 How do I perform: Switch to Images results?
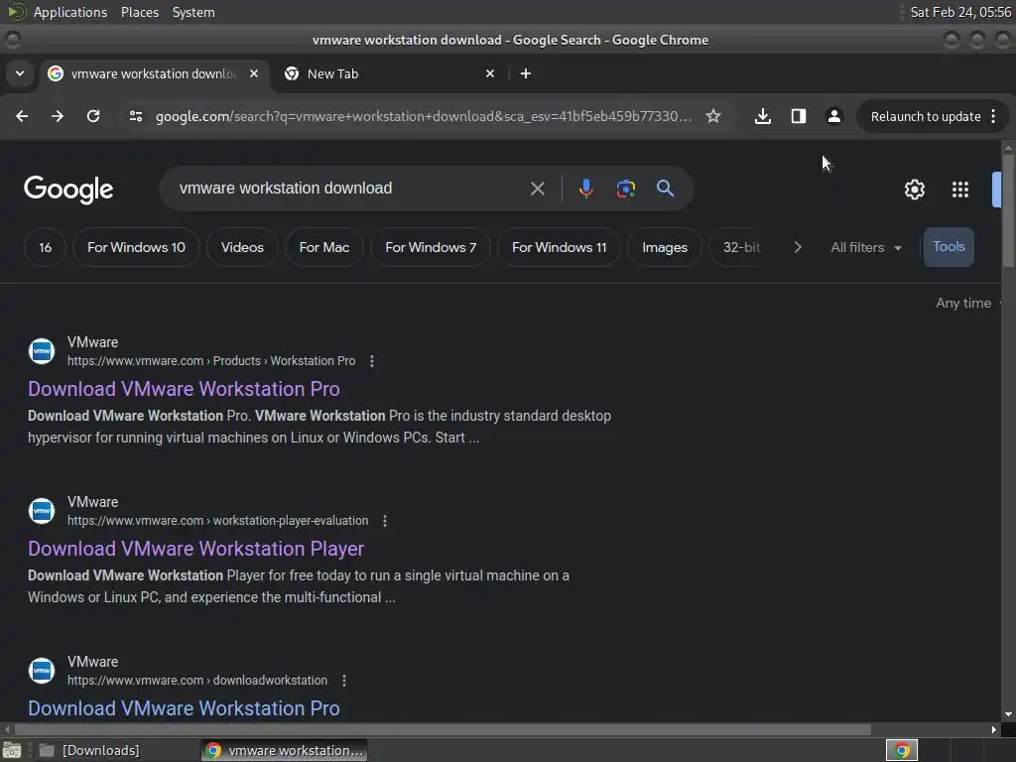click(x=665, y=247)
